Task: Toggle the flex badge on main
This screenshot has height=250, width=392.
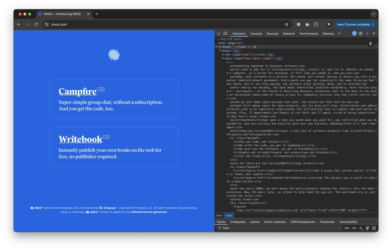Action: [279, 59]
